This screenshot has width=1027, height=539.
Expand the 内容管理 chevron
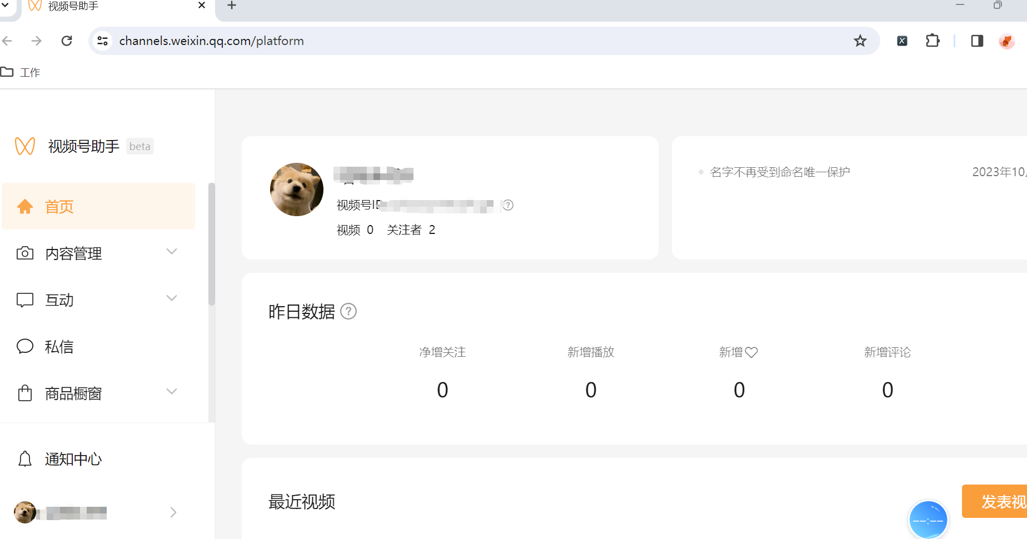(172, 252)
